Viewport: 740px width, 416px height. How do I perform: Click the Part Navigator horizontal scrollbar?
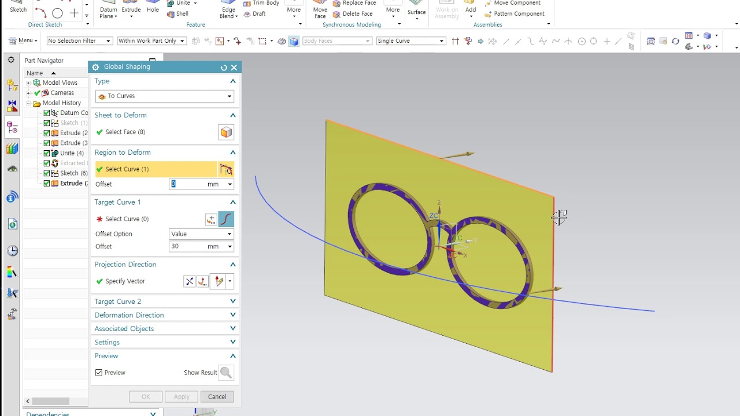[51, 401]
